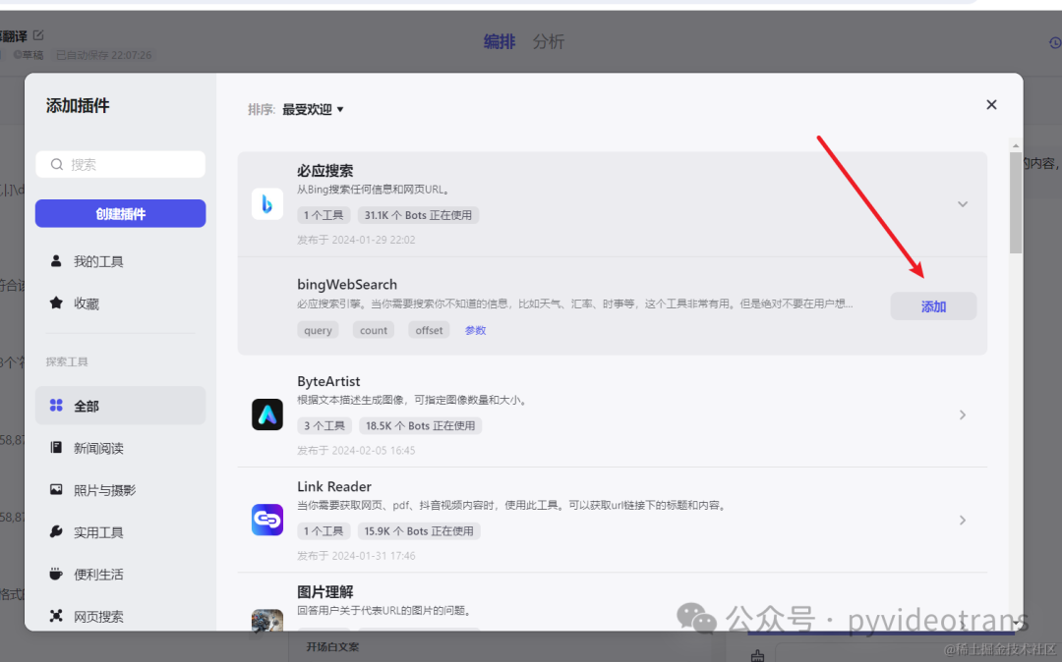The image size is (1062, 662).
Task: Open the 排序 最受欢迎 dropdown
Action: pos(313,110)
